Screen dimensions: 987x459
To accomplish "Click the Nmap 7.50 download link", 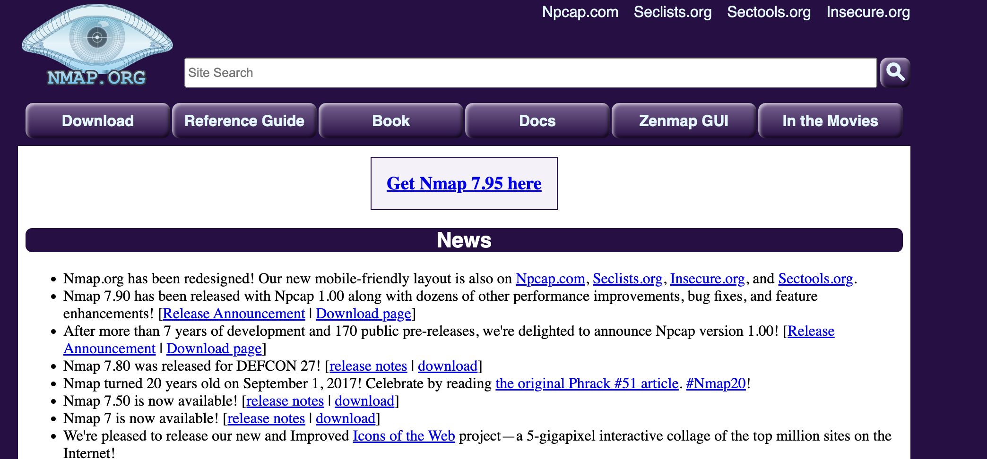I will pyautogui.click(x=364, y=401).
